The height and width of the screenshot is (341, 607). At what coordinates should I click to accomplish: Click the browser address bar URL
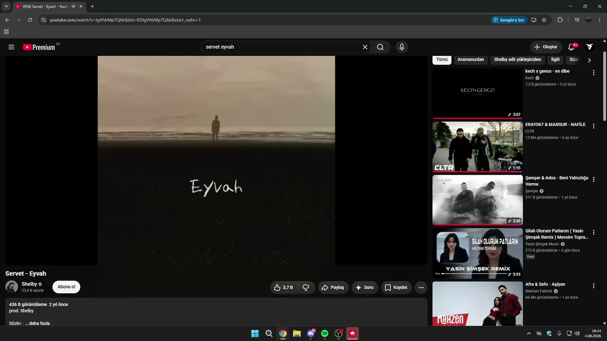click(125, 20)
